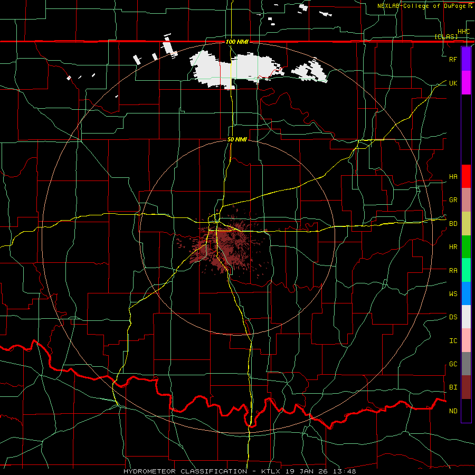Select the GC gray legend swatch
This screenshot has height=475, width=475.
point(466,364)
